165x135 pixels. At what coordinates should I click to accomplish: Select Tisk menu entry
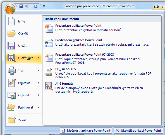tap(24, 71)
